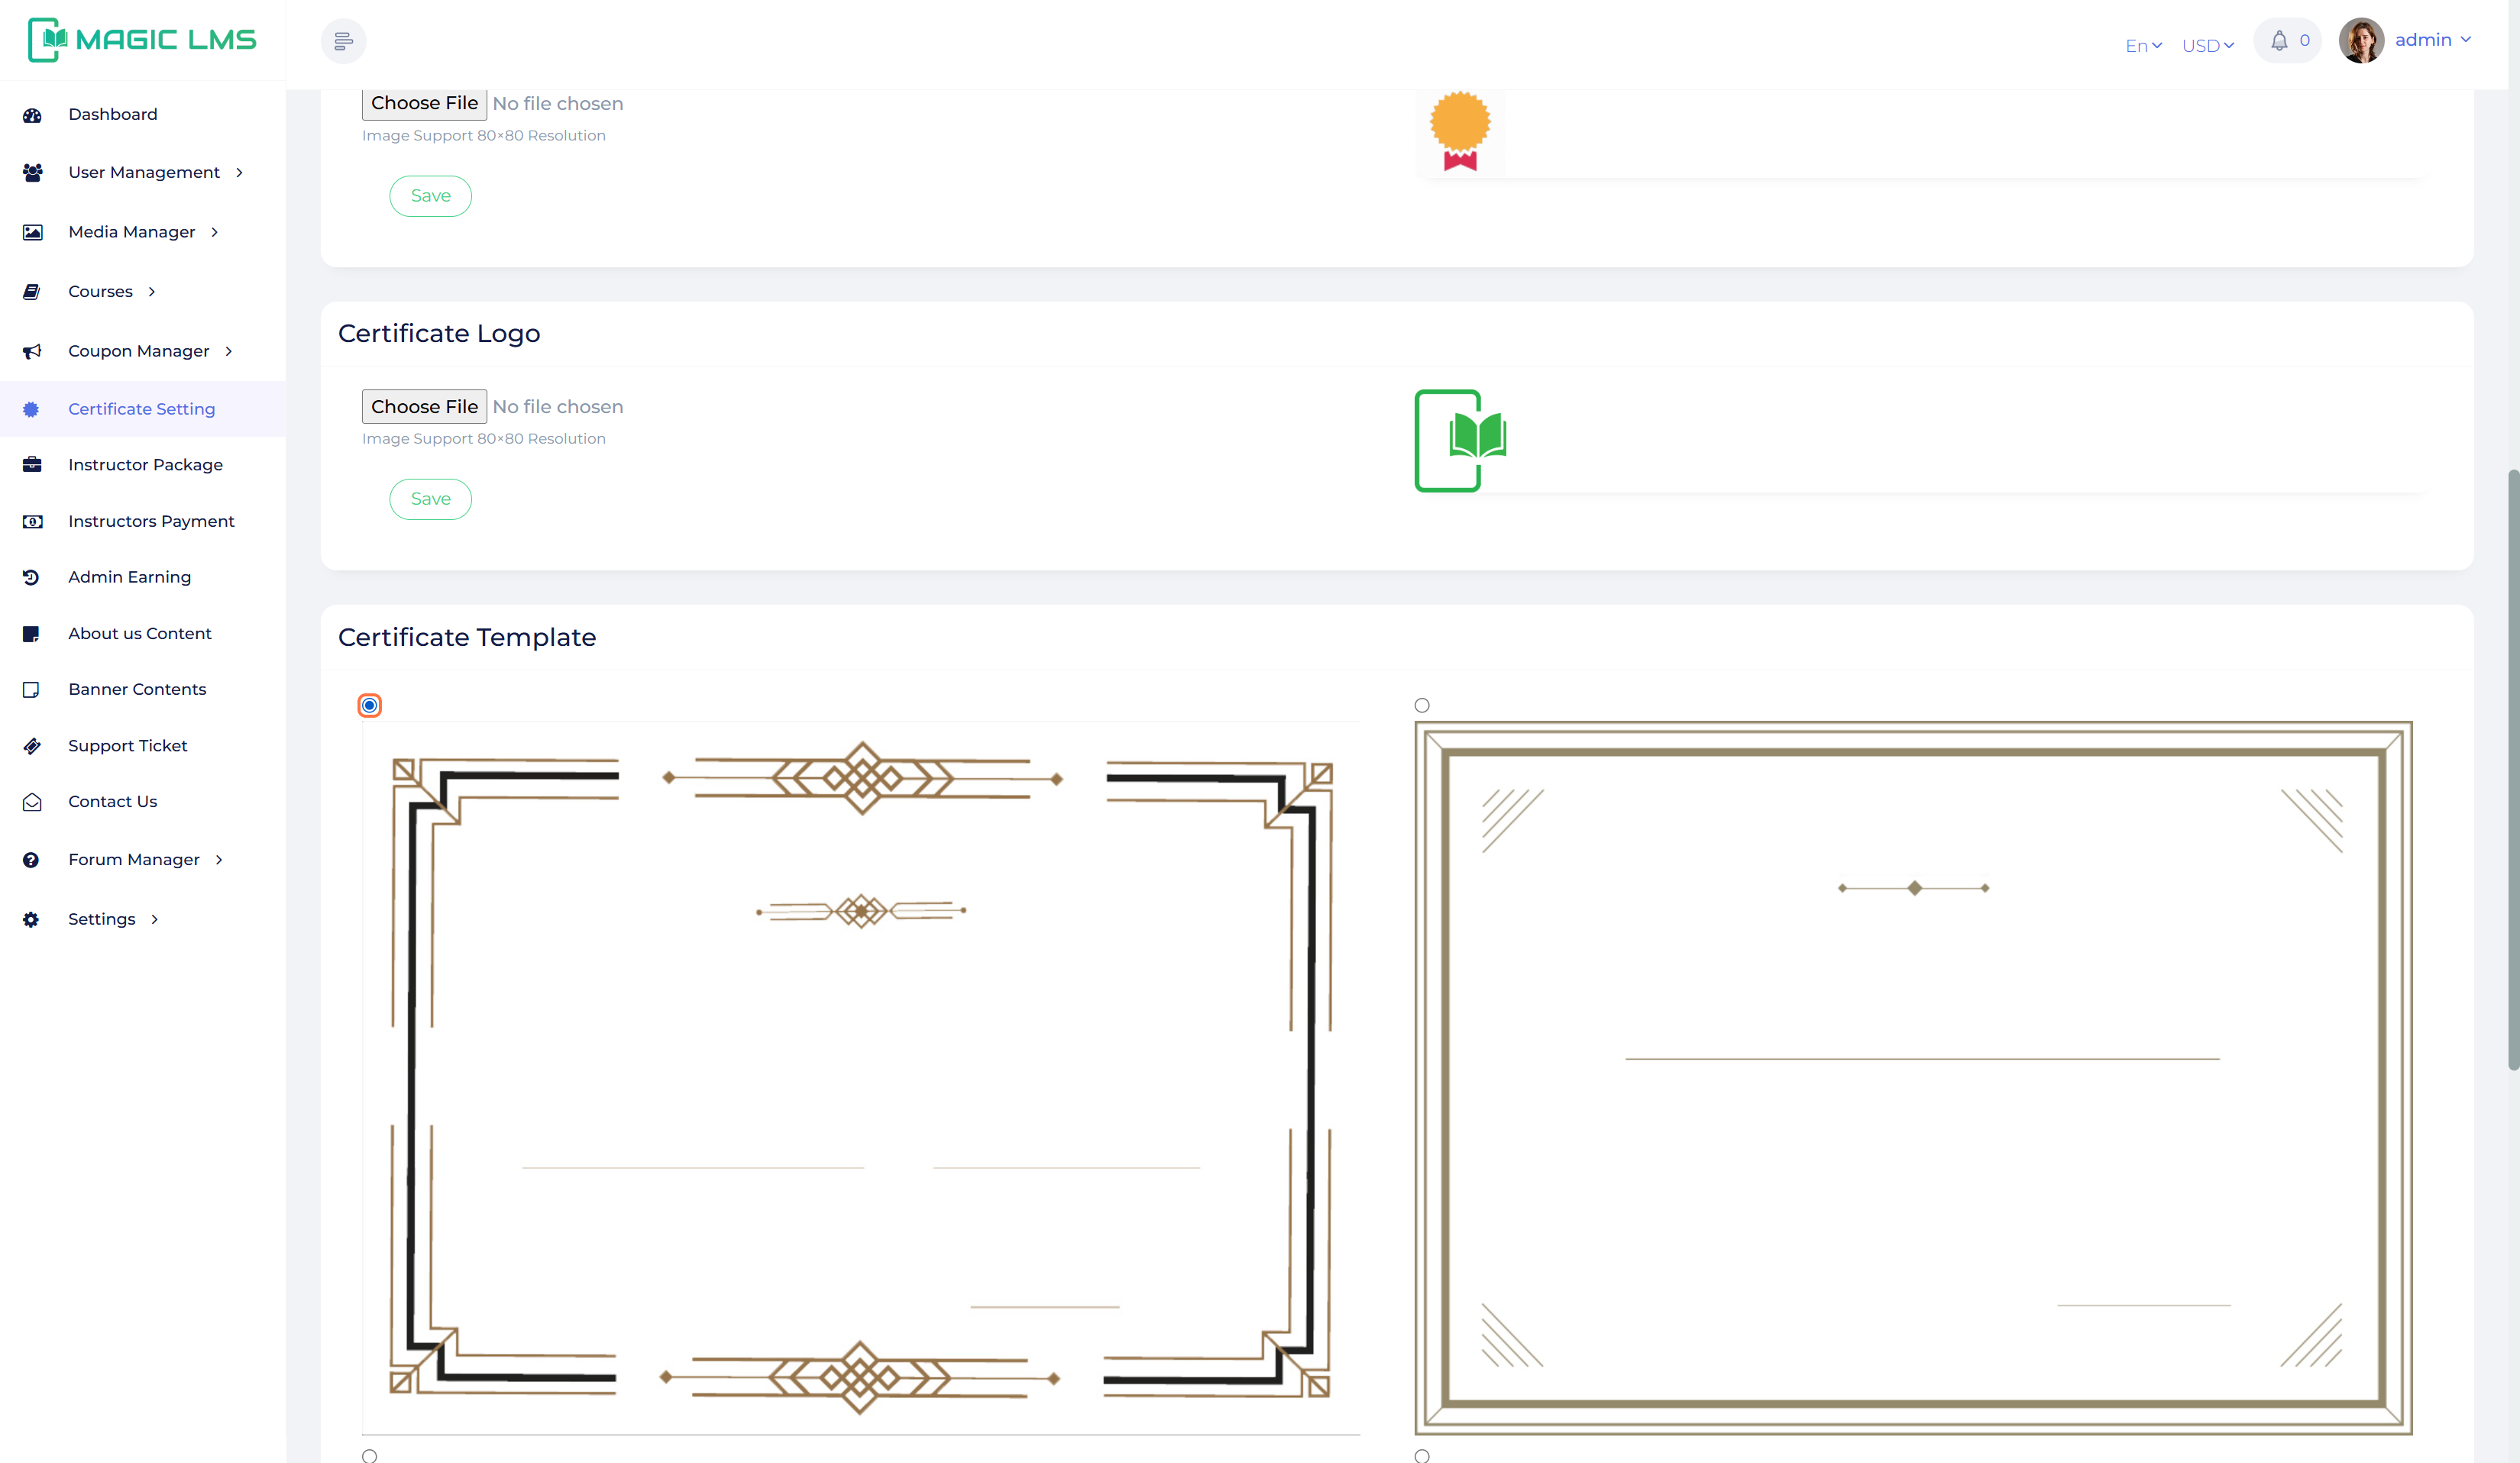The height and width of the screenshot is (1463, 2520).
Task: Click the Contact Us envelope icon
Action: (32, 803)
